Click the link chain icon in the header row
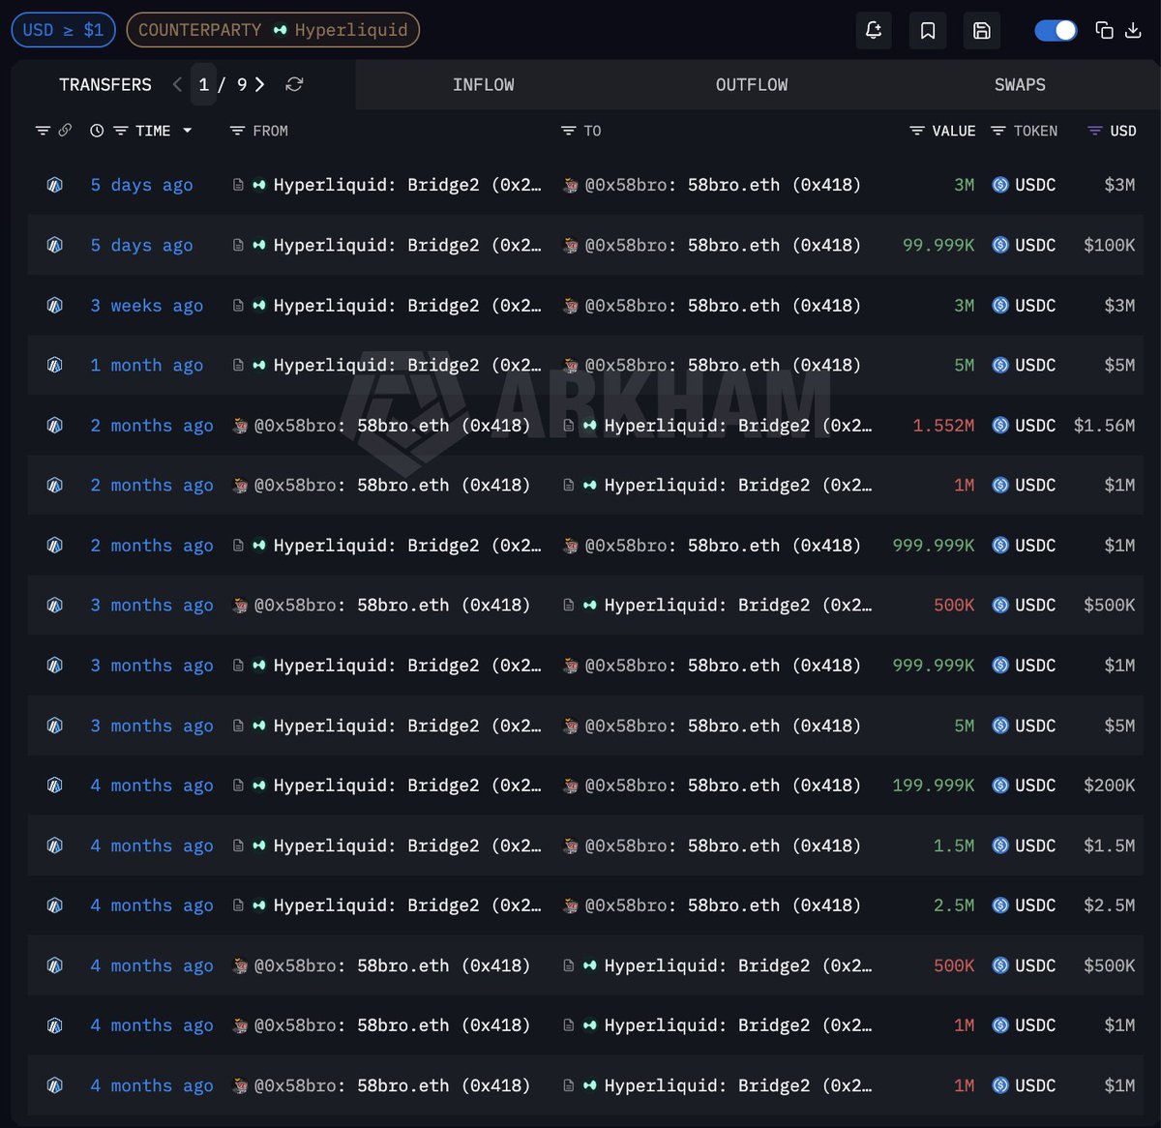 65,131
